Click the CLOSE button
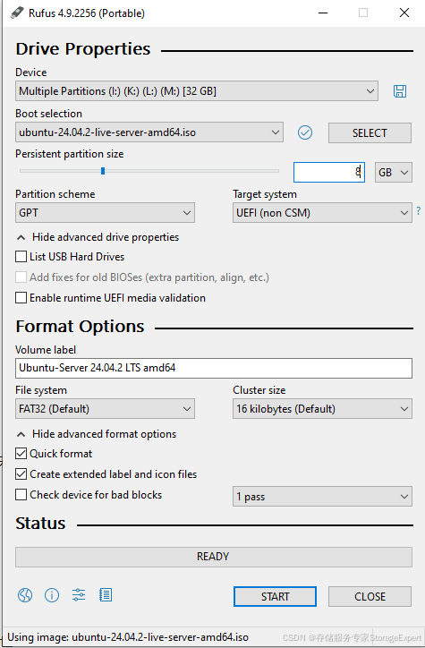The width and height of the screenshot is (425, 648). [370, 597]
